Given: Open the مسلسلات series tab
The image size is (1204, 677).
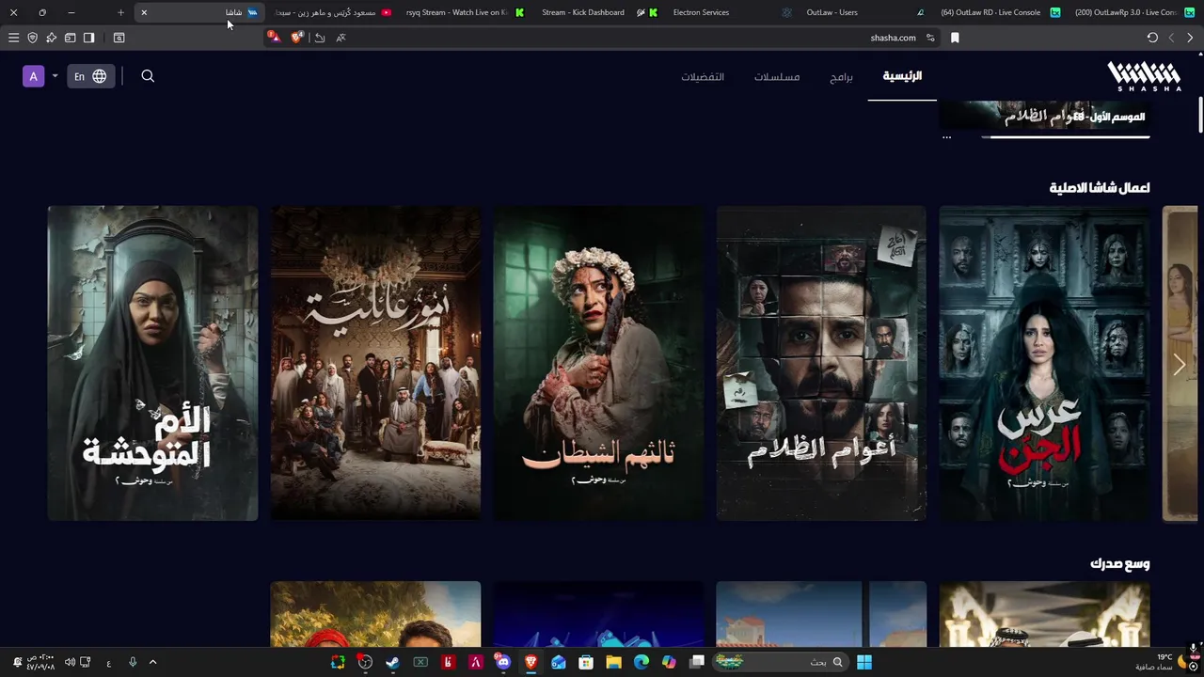Looking at the screenshot, I should tap(777, 77).
